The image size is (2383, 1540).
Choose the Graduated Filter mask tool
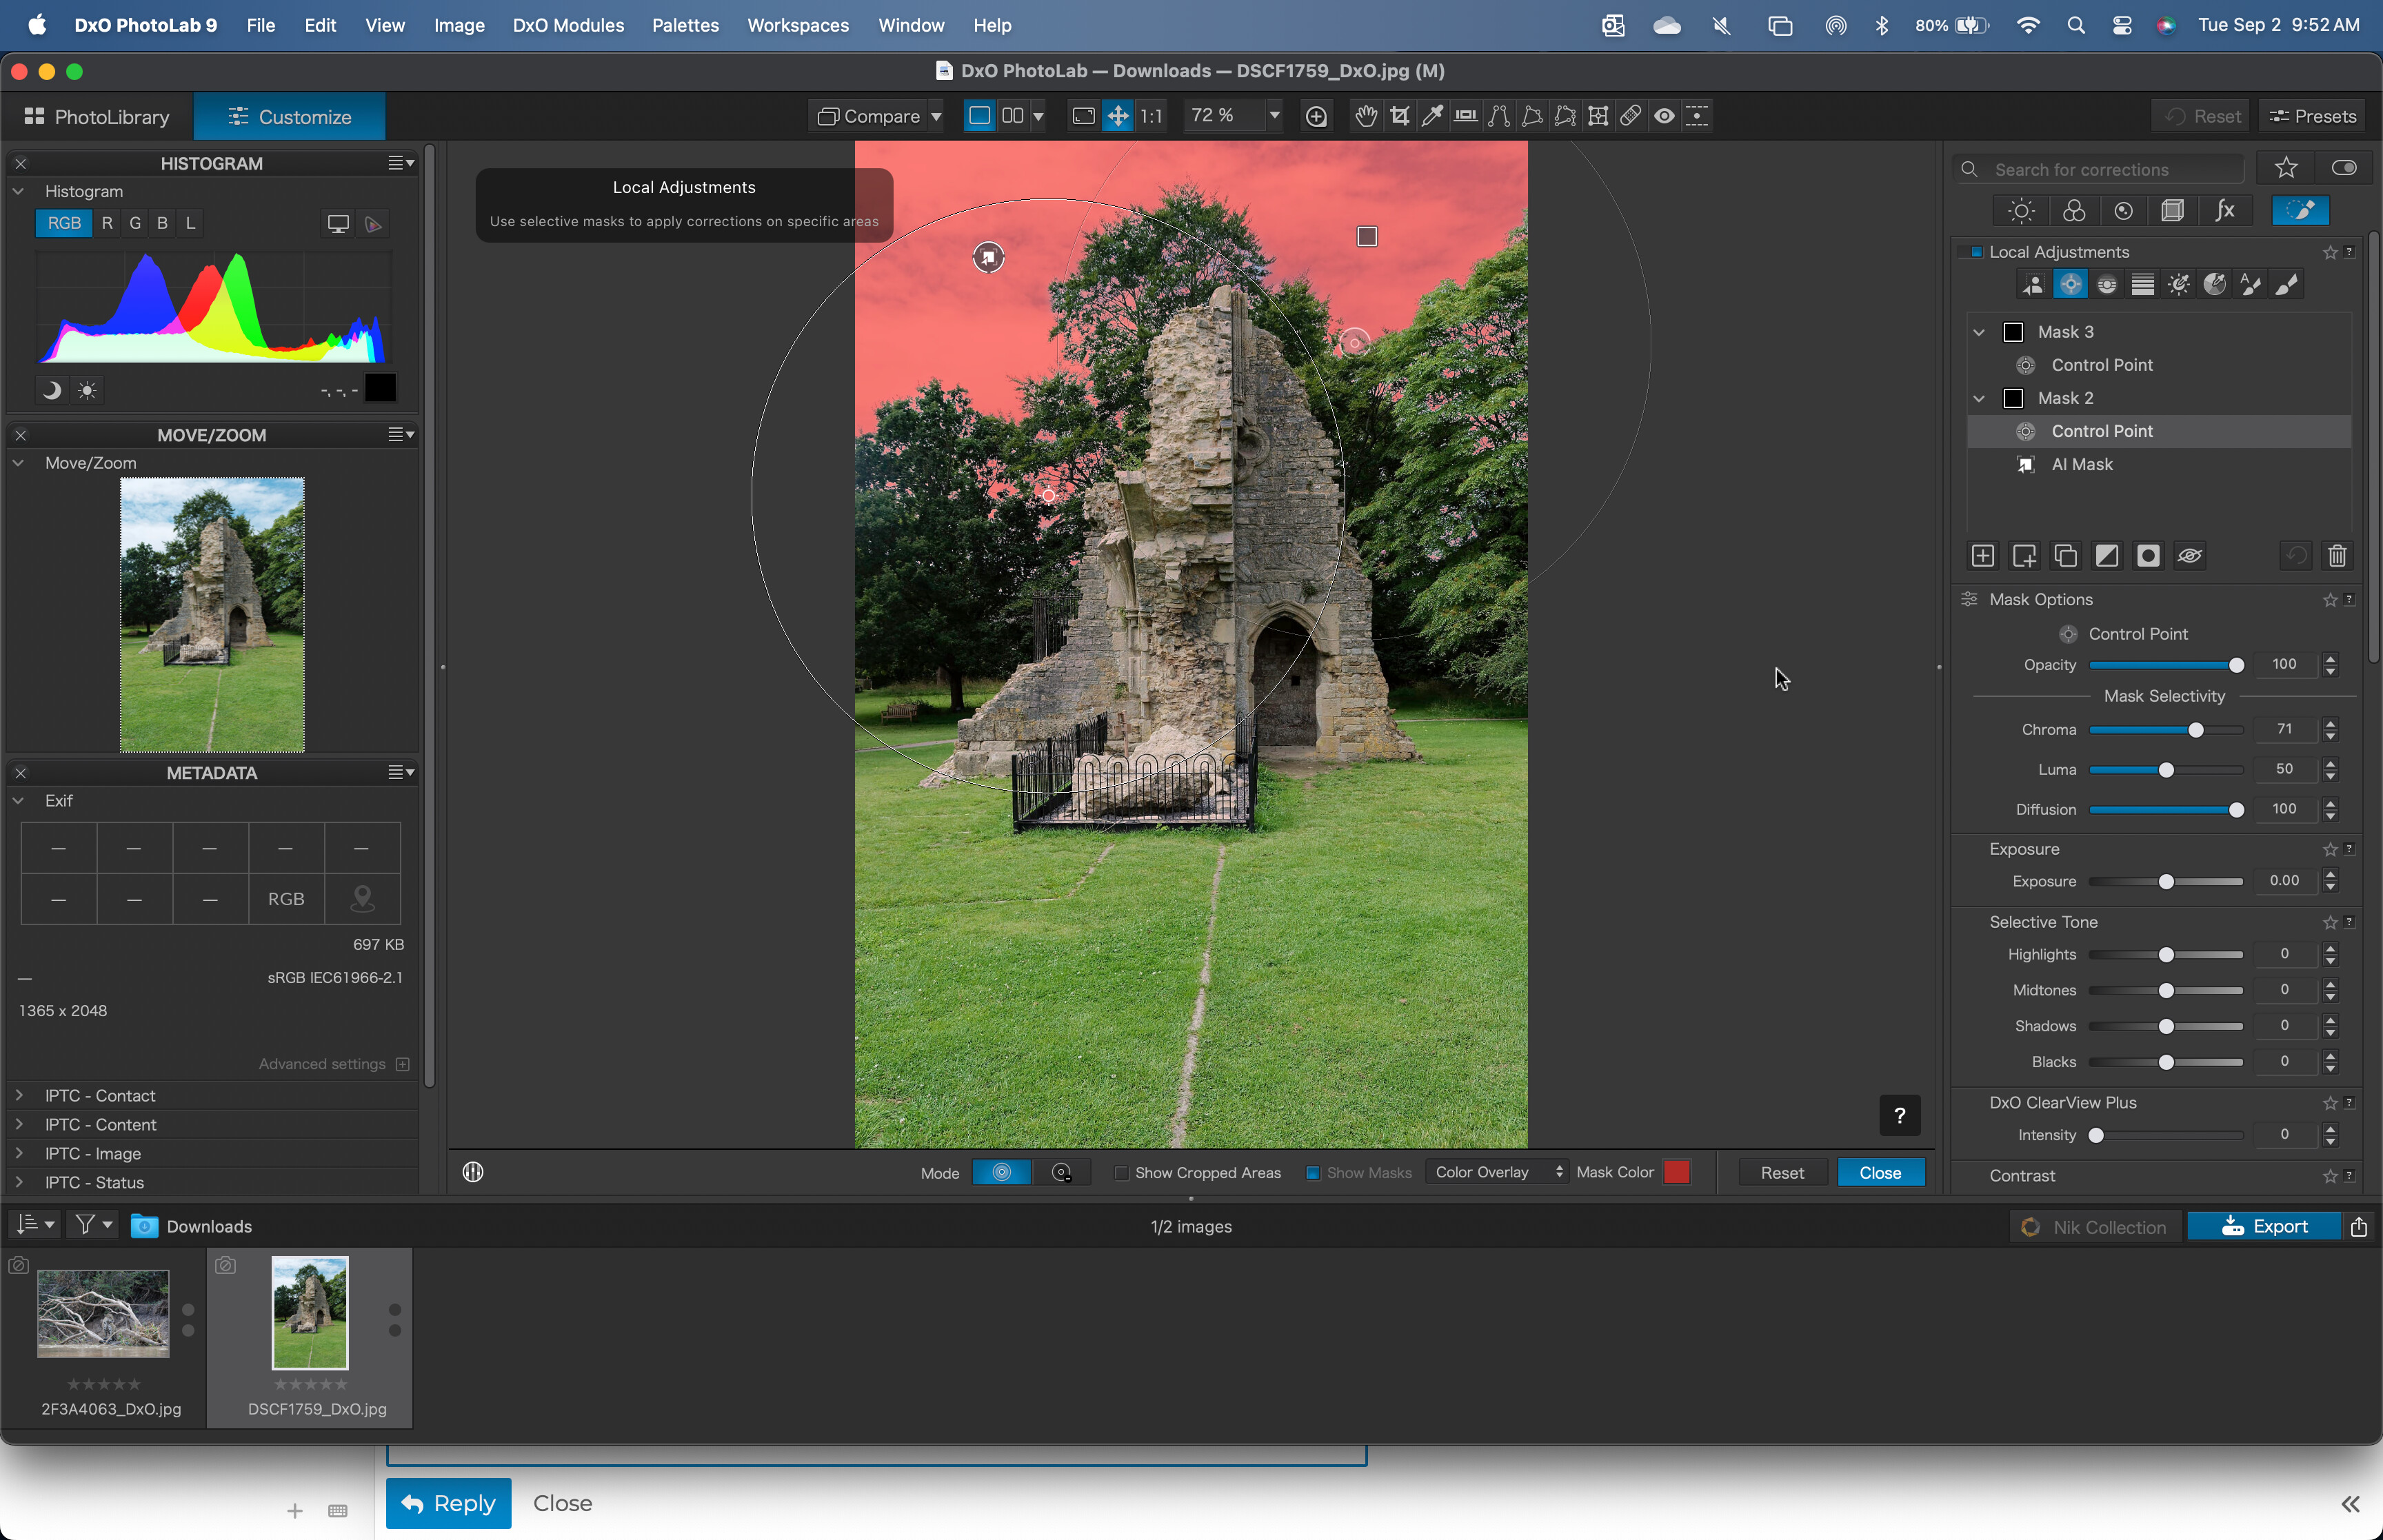click(2142, 285)
